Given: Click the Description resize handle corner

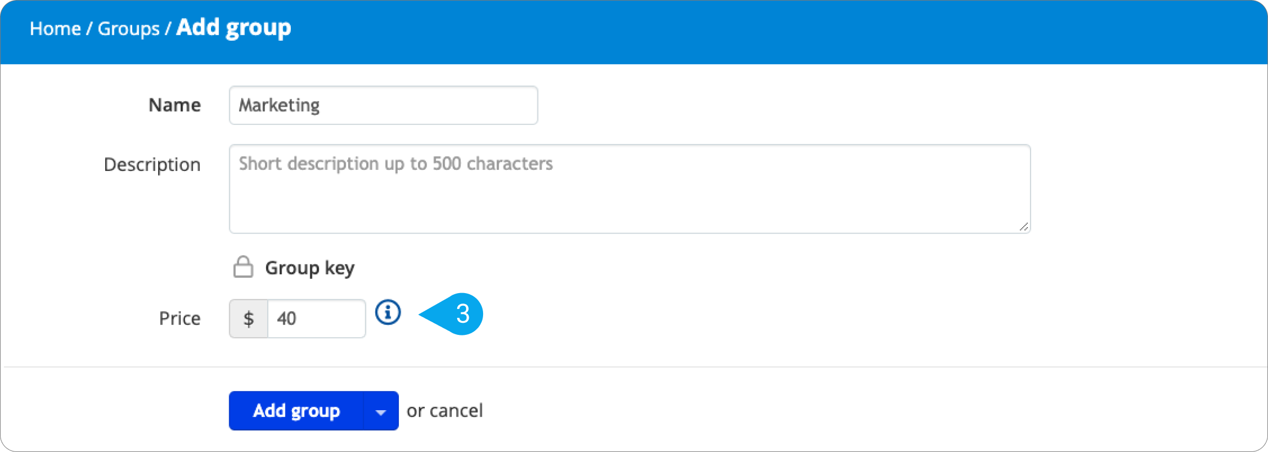Looking at the screenshot, I should pyautogui.click(x=1023, y=227).
